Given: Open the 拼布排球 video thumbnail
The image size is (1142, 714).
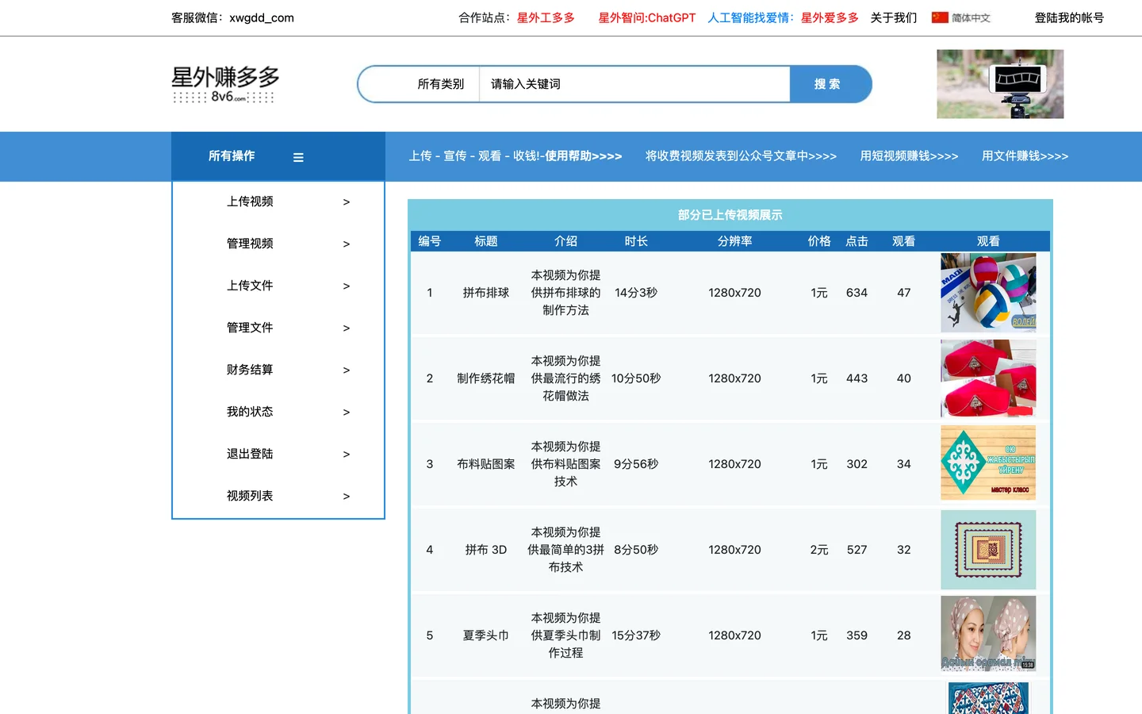Looking at the screenshot, I should coord(988,293).
